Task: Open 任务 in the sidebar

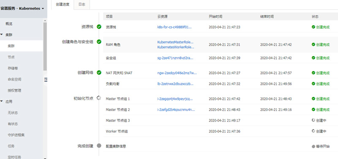Action: tap(11, 146)
